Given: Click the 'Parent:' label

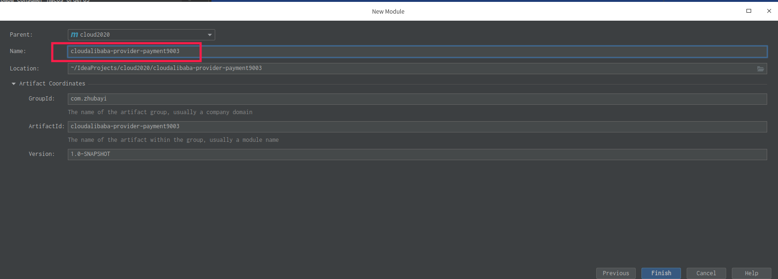Looking at the screenshot, I should point(21,35).
